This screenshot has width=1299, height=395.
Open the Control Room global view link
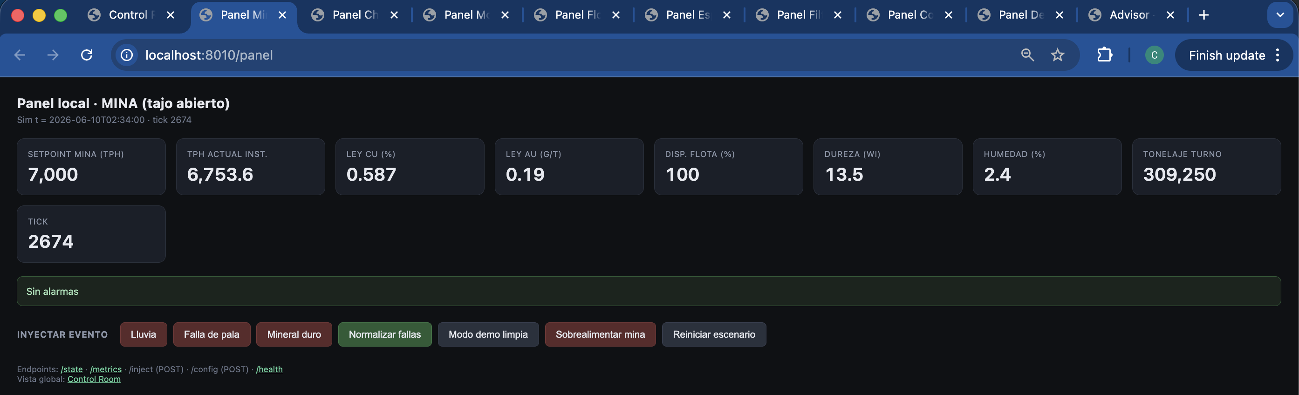94,379
